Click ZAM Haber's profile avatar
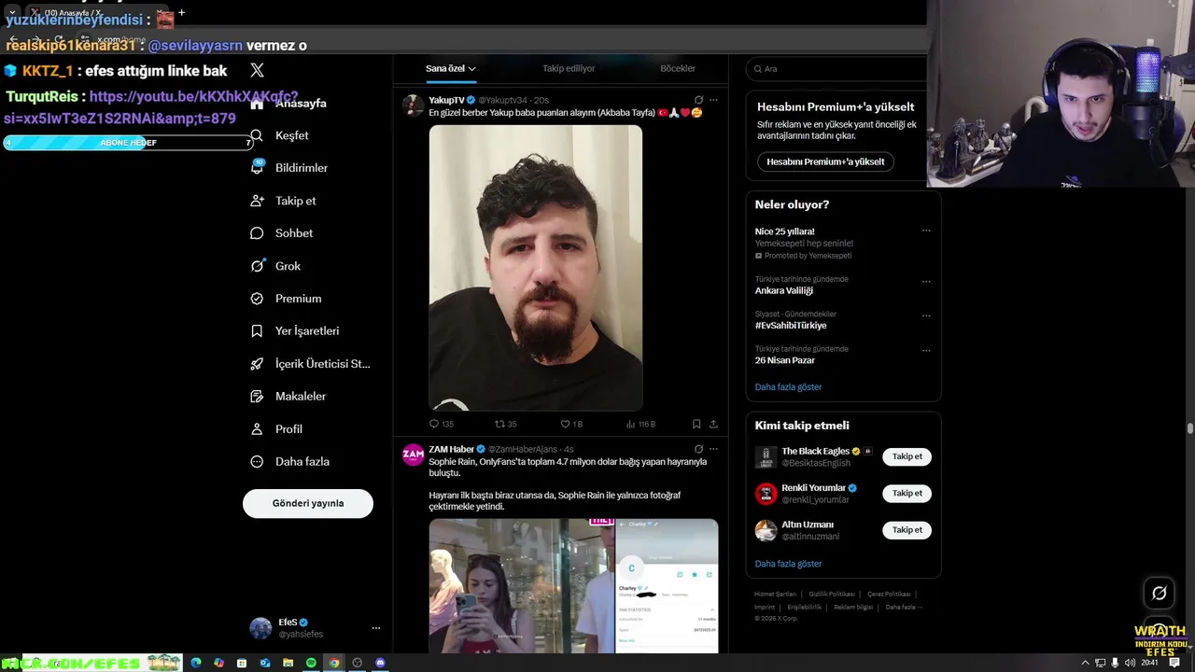The width and height of the screenshot is (1195, 672). (413, 455)
